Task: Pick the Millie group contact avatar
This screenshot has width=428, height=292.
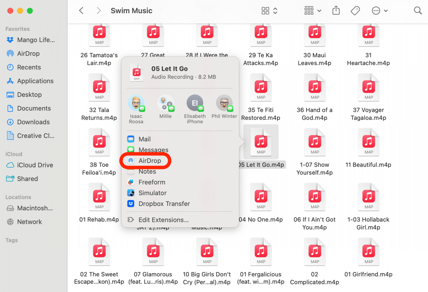Action: (x=165, y=103)
